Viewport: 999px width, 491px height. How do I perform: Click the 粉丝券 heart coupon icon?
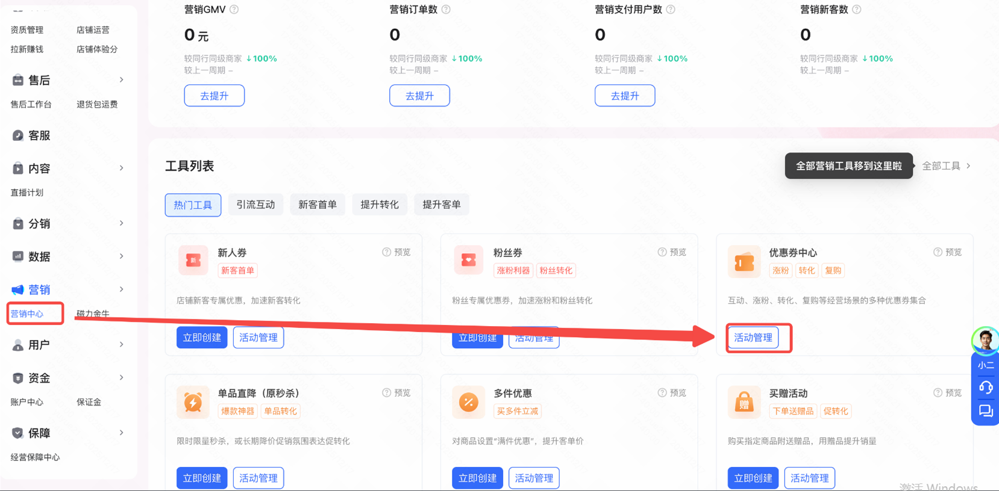coord(469,261)
